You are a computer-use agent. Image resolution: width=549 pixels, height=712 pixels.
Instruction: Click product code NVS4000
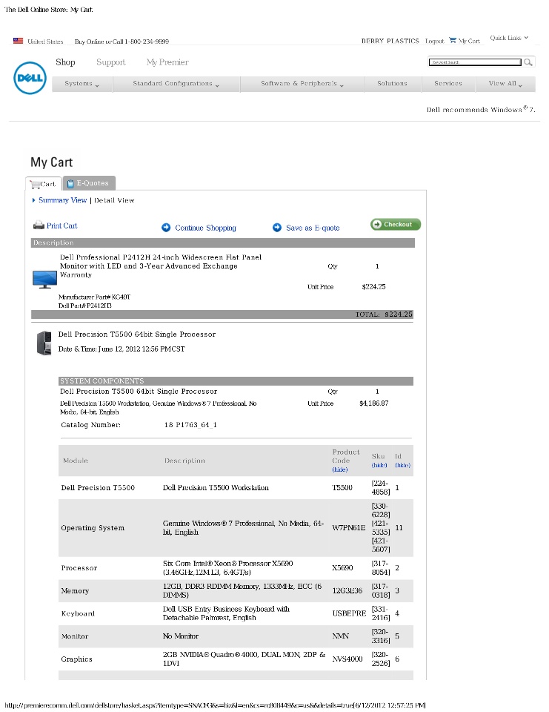[x=347, y=659]
